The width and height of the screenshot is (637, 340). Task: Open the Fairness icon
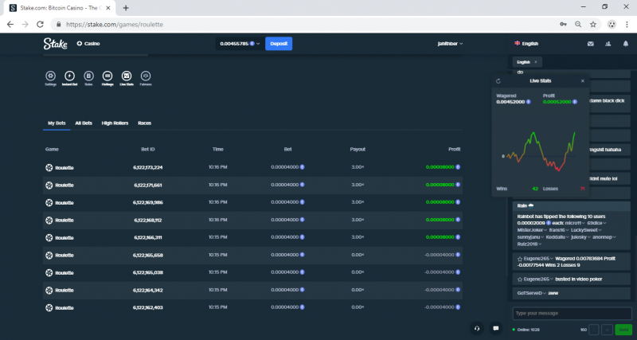[146, 76]
